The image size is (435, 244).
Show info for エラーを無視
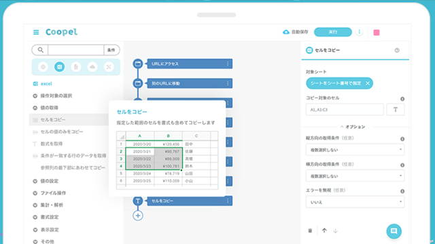[402, 191]
